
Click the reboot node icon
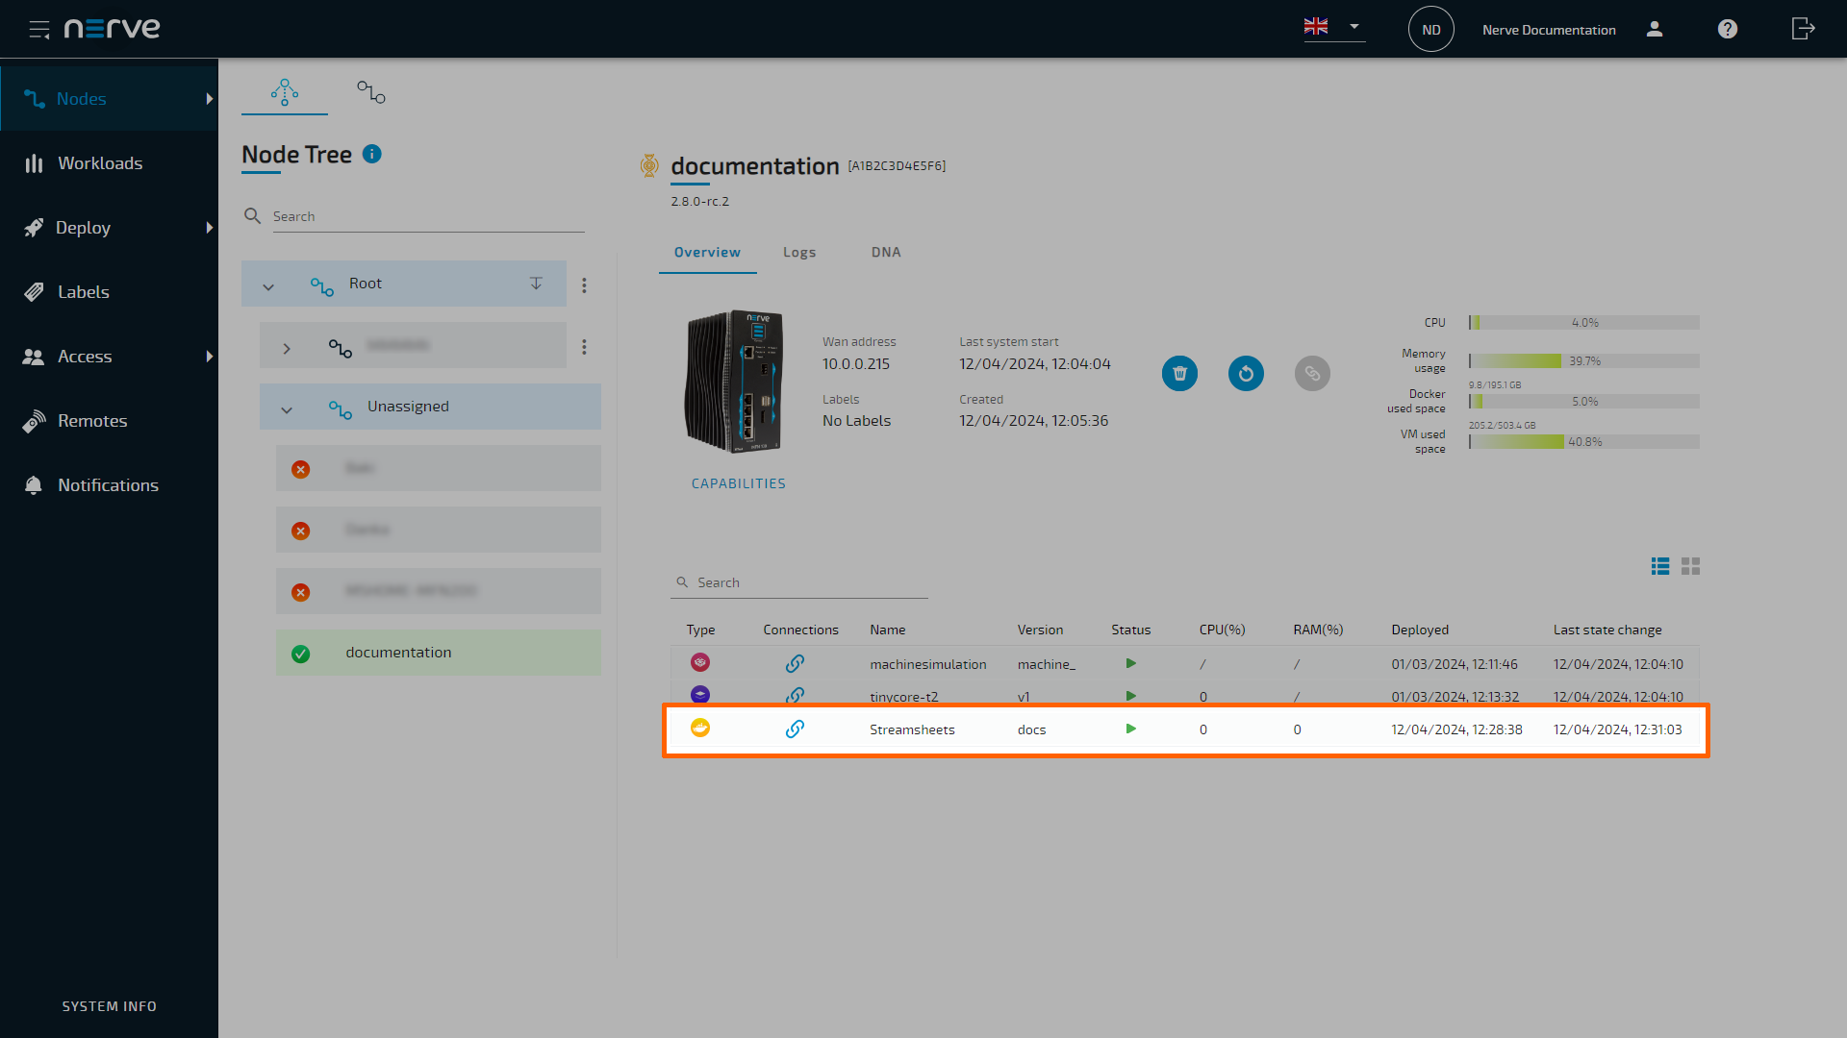[x=1245, y=373]
